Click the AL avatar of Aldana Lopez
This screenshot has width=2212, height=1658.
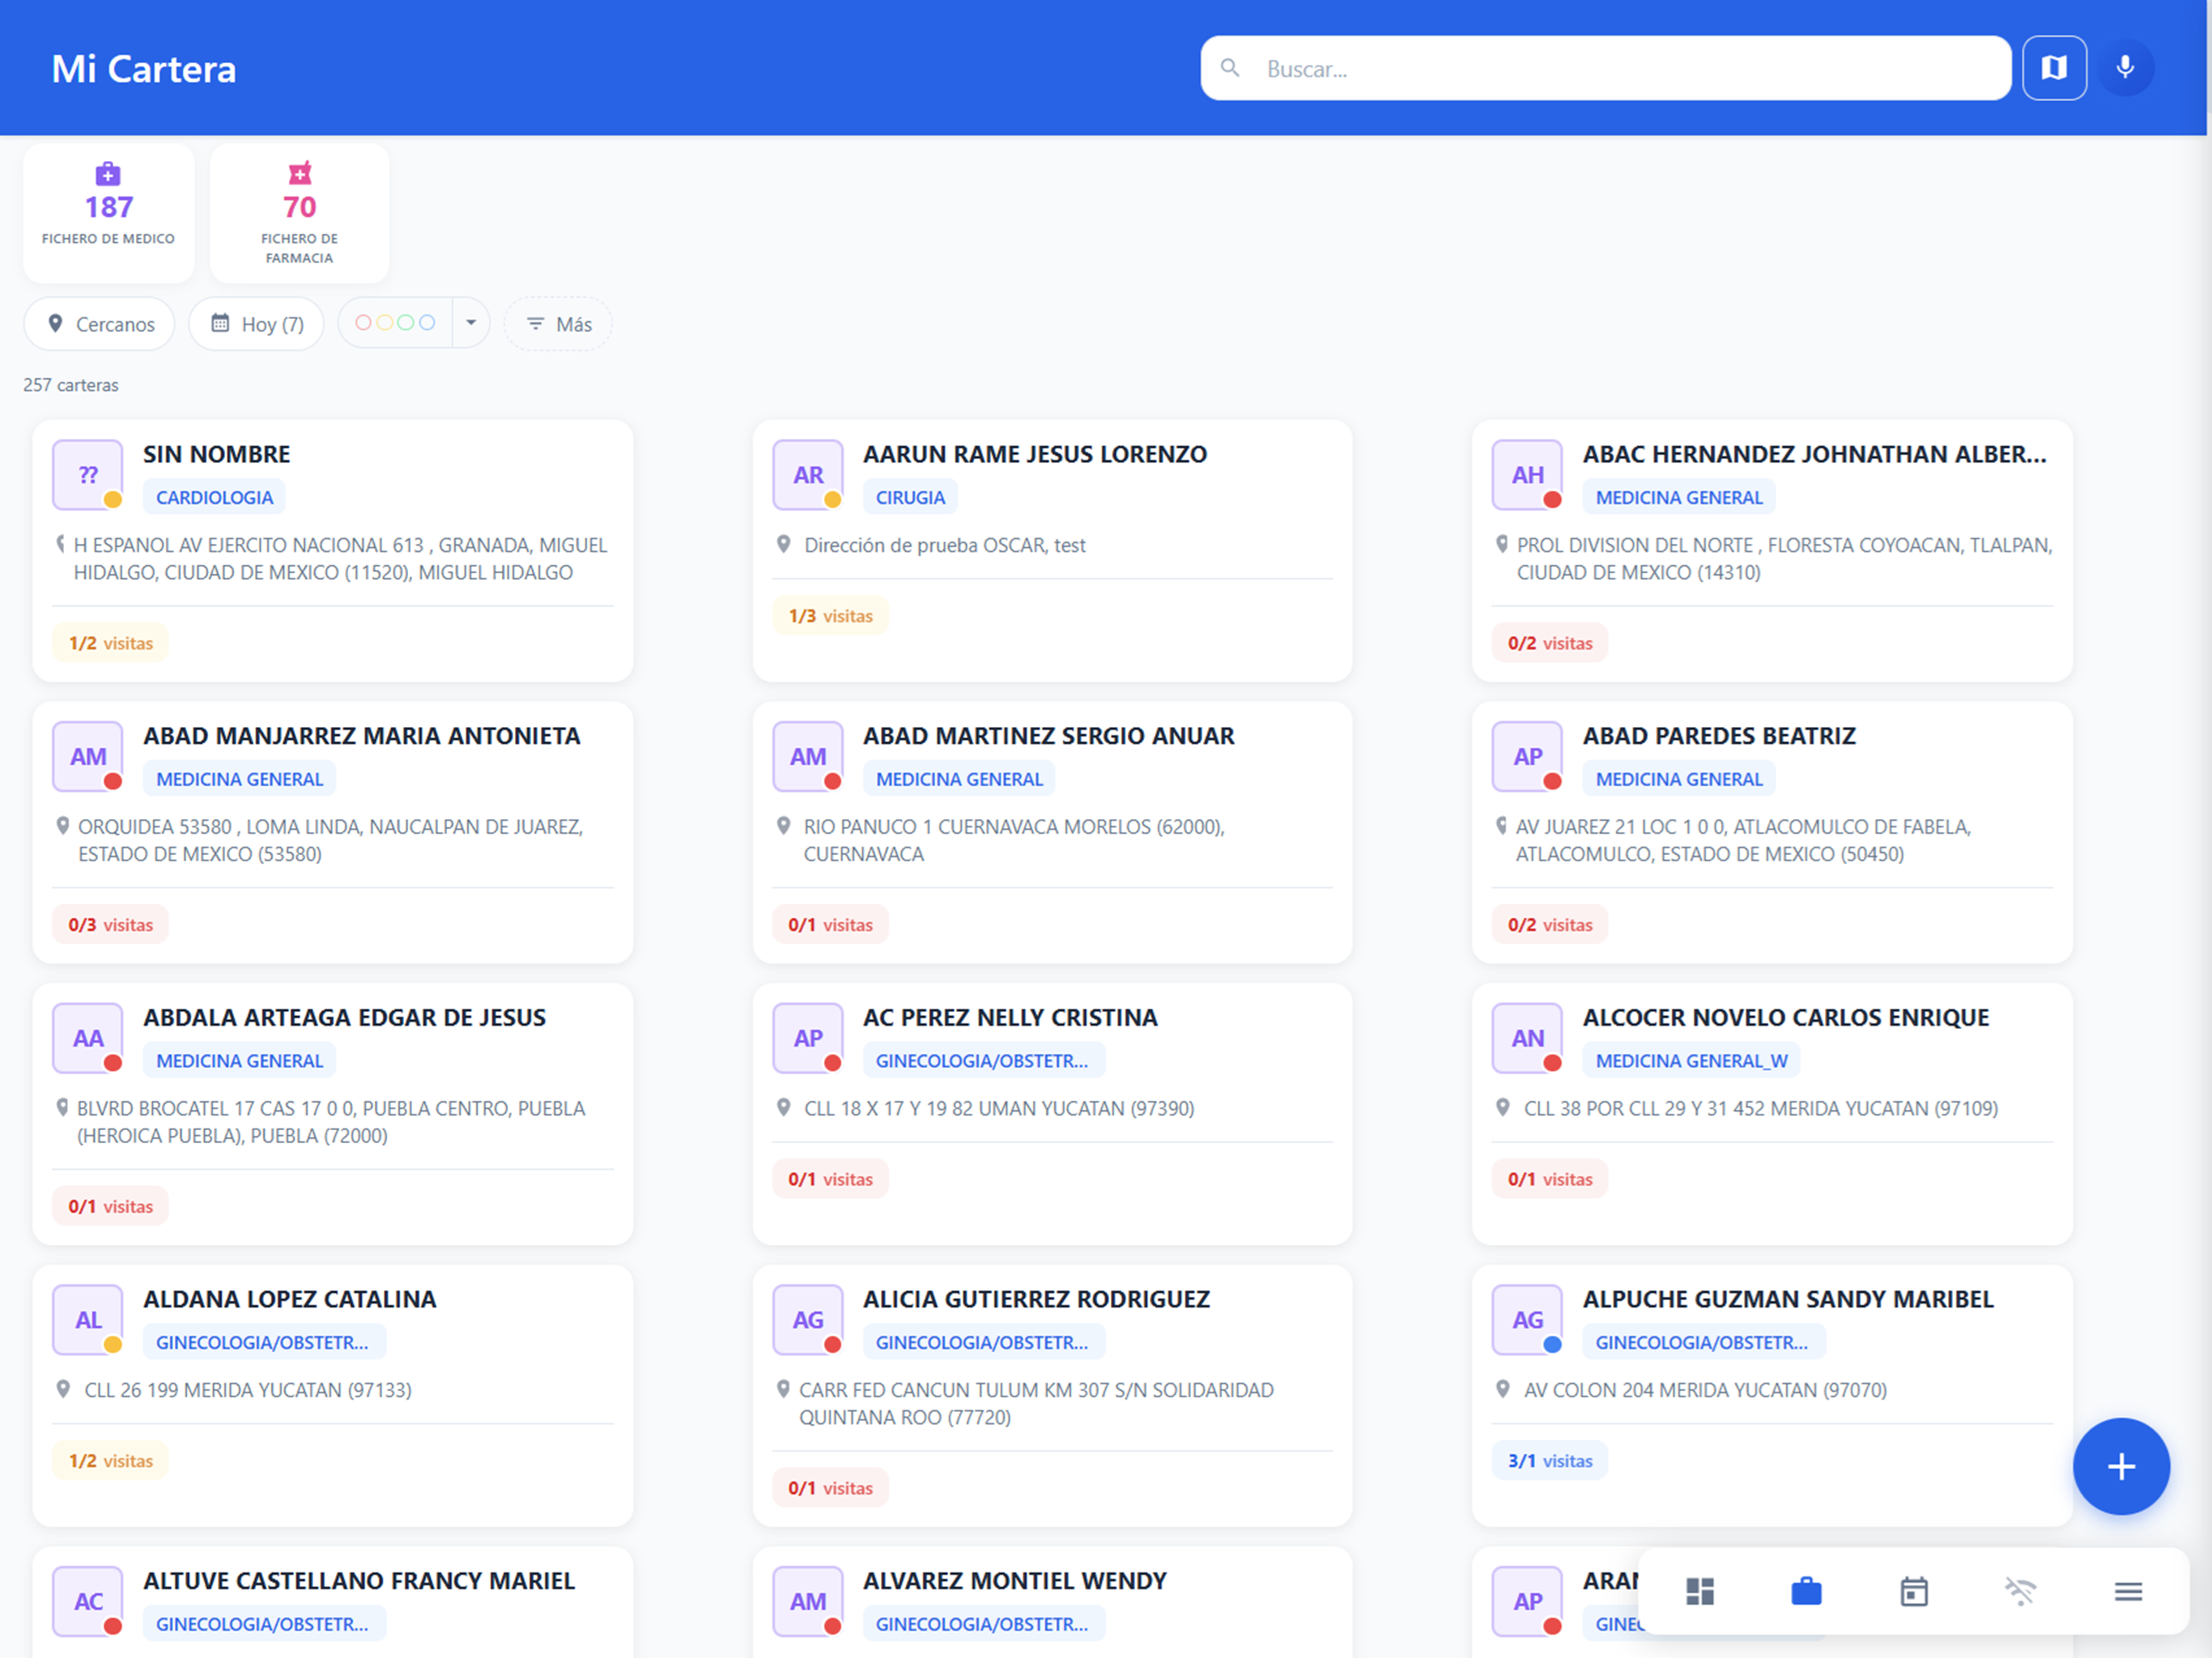coord(88,1320)
